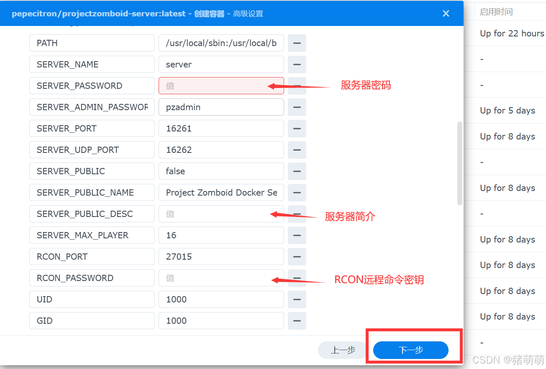Edit the GID value field
The height and width of the screenshot is (369, 546).
point(221,321)
